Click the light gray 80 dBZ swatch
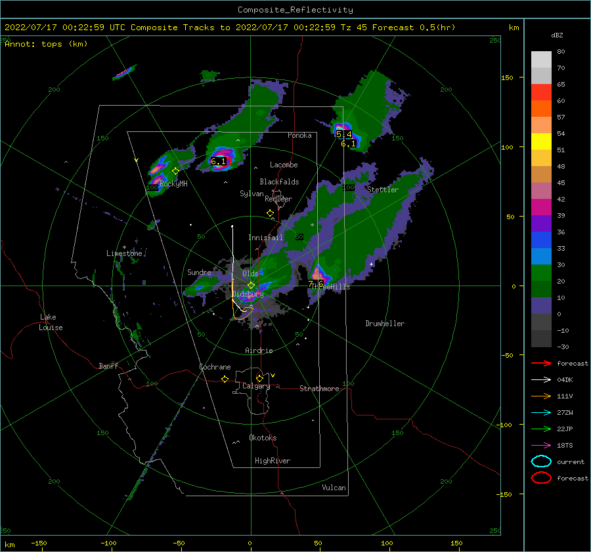The height and width of the screenshot is (552, 591). [541, 60]
